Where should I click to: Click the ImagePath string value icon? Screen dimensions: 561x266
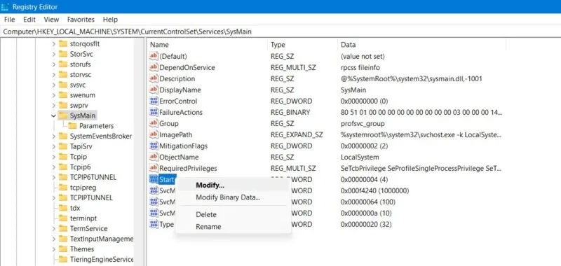pyautogui.click(x=154, y=134)
